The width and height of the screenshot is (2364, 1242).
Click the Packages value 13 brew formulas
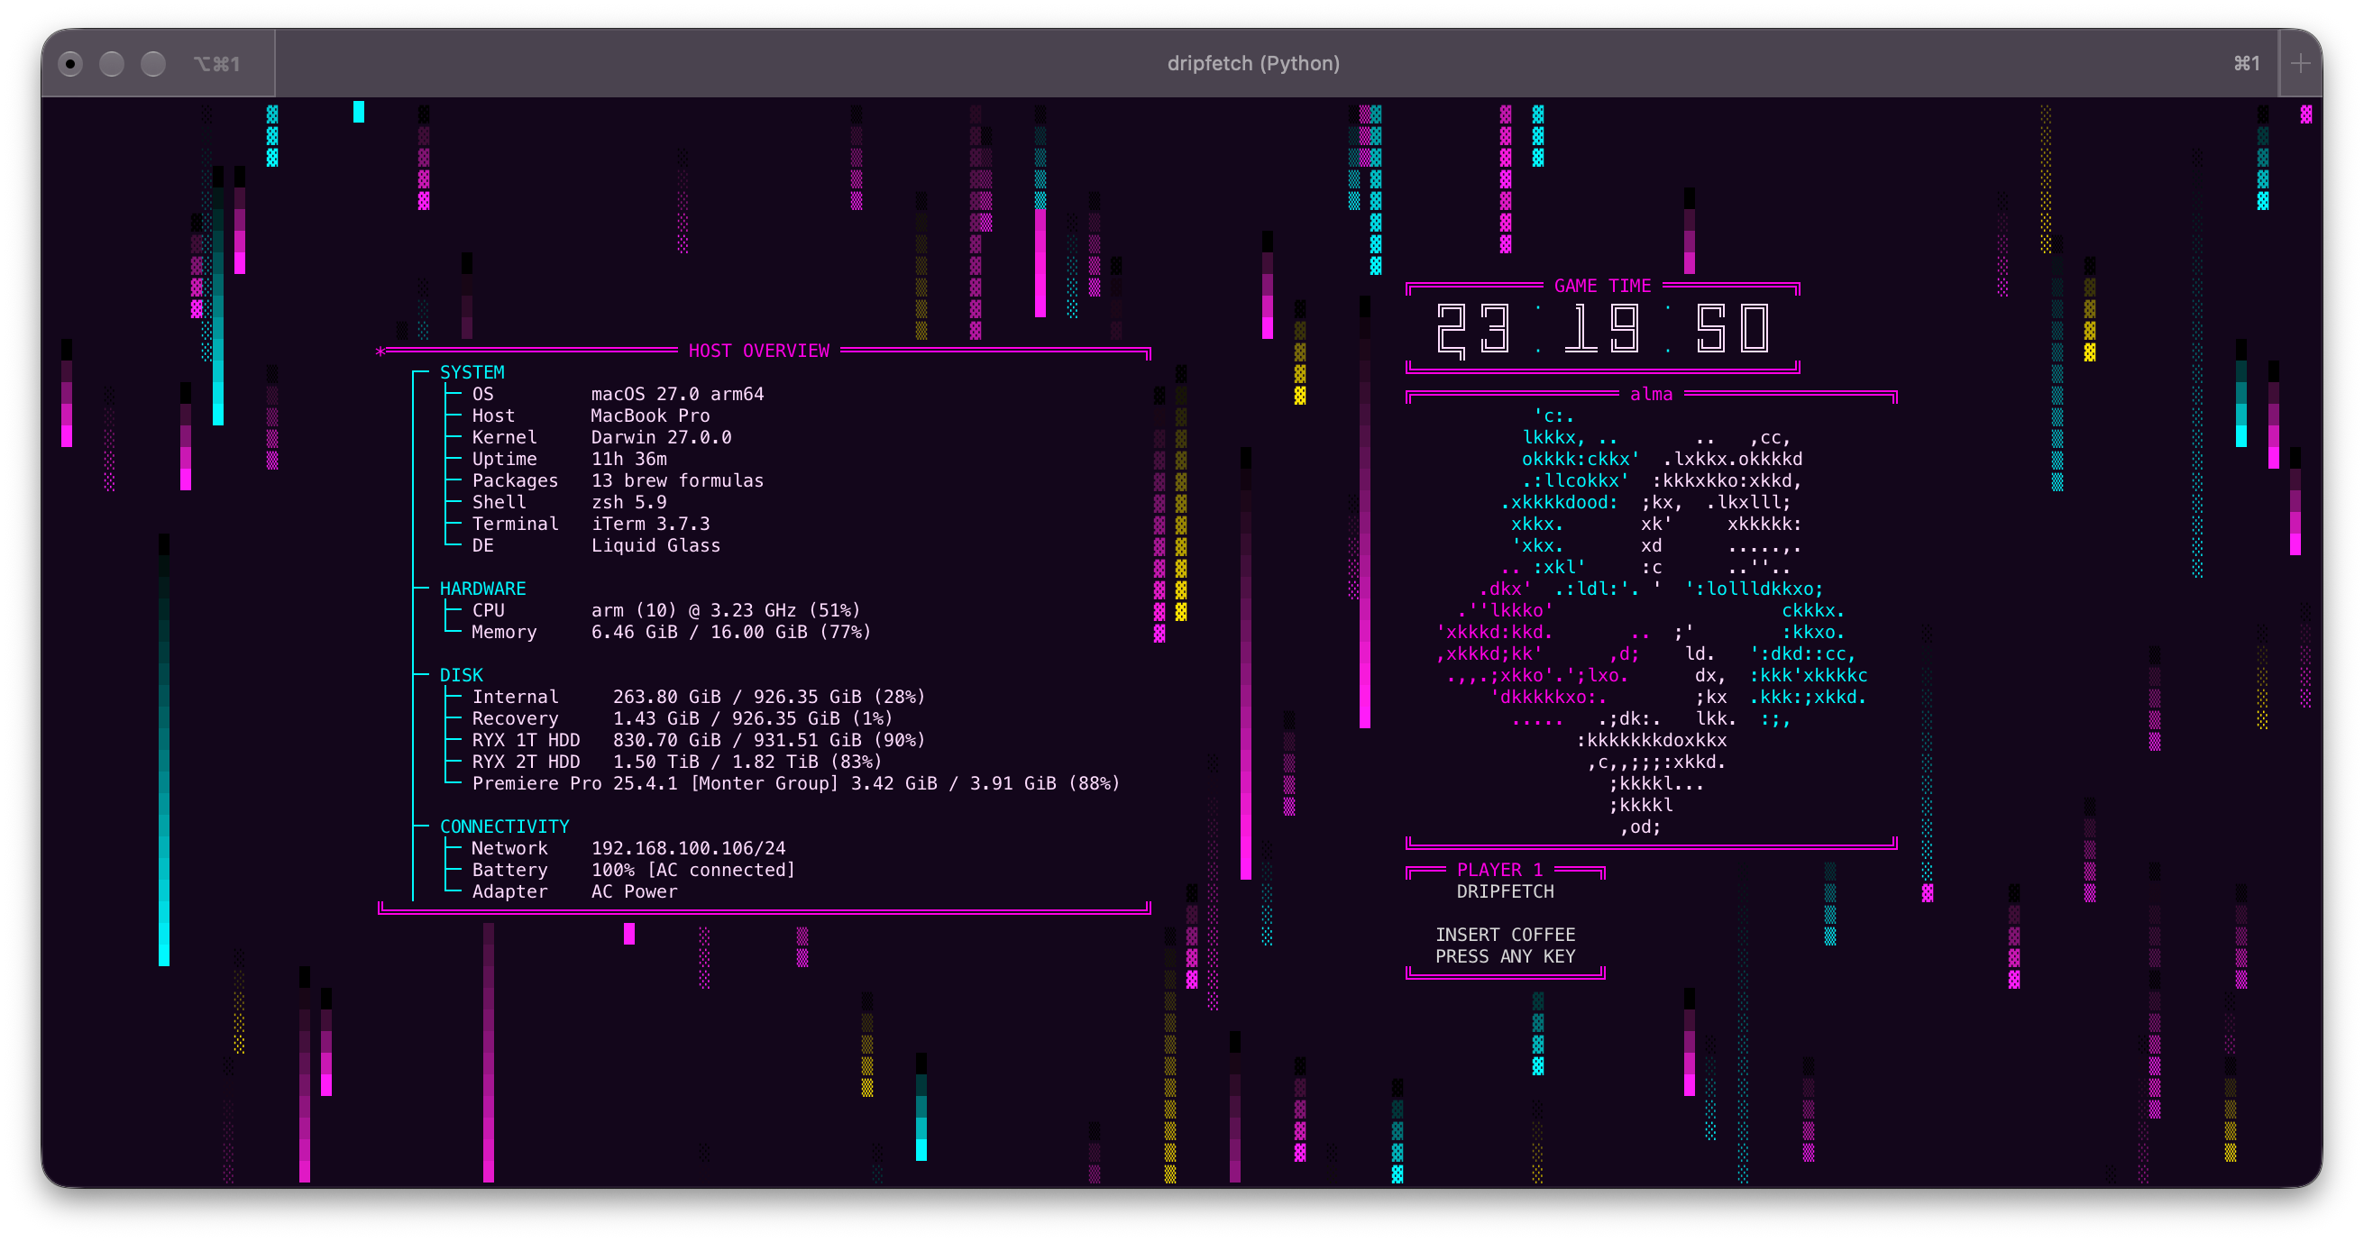click(677, 480)
